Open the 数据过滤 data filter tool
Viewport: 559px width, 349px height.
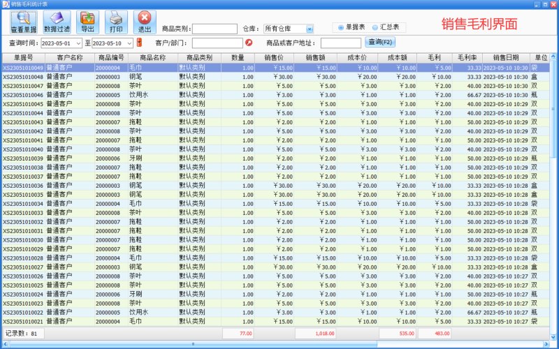[x=57, y=22]
